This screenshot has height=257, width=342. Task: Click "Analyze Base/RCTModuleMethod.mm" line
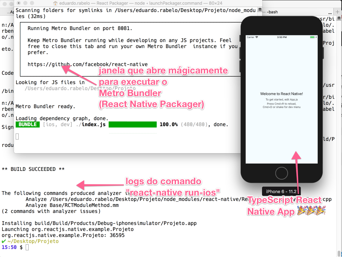tap(72, 205)
